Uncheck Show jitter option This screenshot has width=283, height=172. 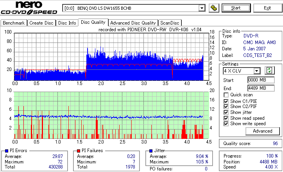coord(226,112)
